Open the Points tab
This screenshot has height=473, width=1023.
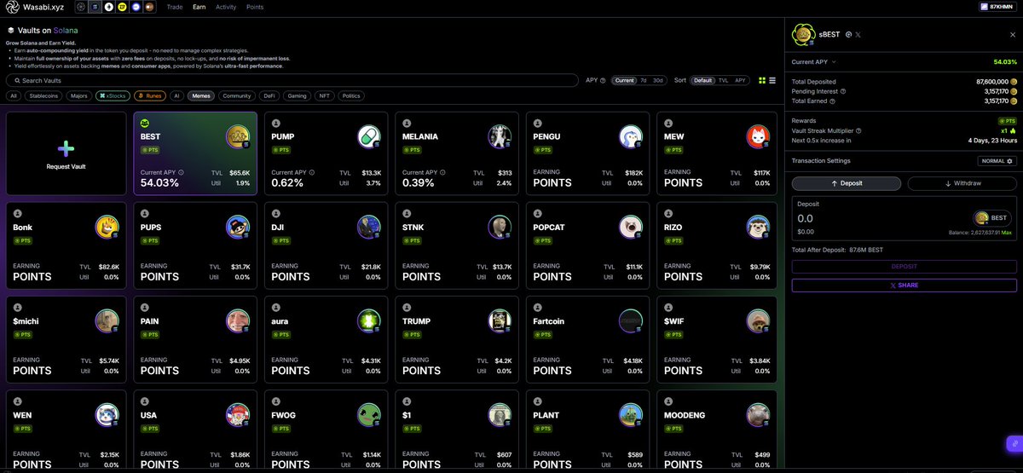tap(255, 7)
